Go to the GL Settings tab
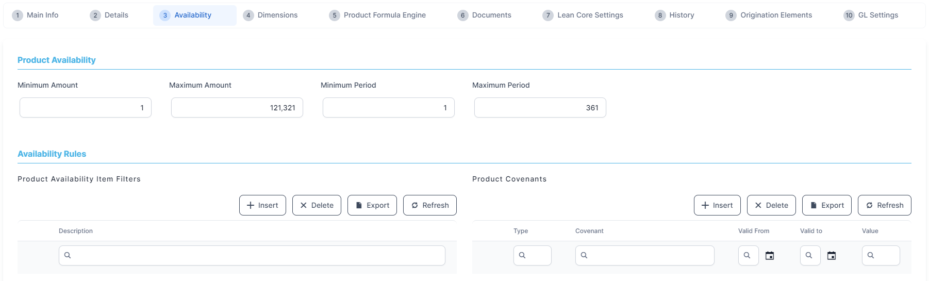 click(871, 15)
